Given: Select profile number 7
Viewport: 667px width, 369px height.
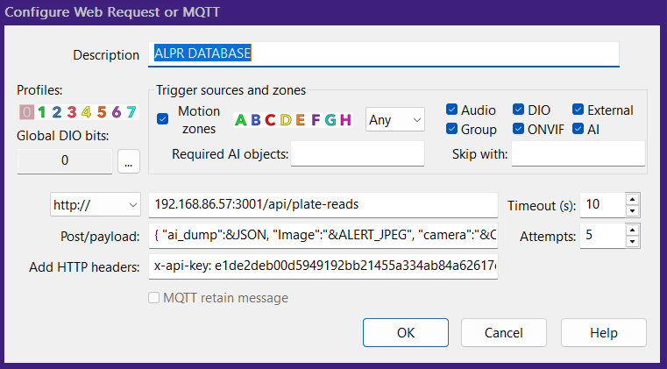Looking at the screenshot, I should [131, 112].
